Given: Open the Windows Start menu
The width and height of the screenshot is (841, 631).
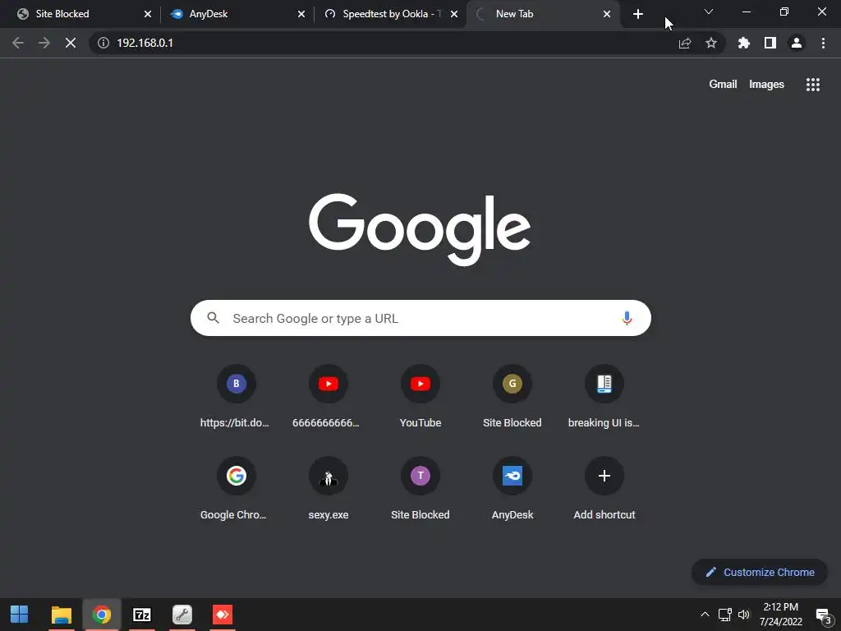Looking at the screenshot, I should point(20,615).
